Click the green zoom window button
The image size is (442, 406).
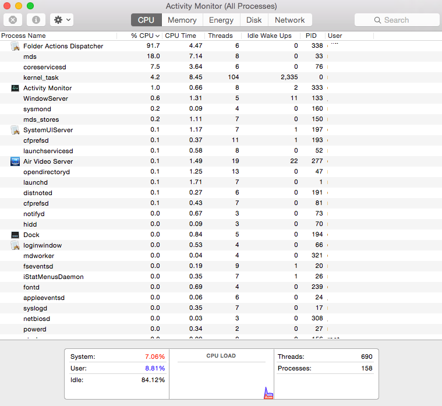30,6
